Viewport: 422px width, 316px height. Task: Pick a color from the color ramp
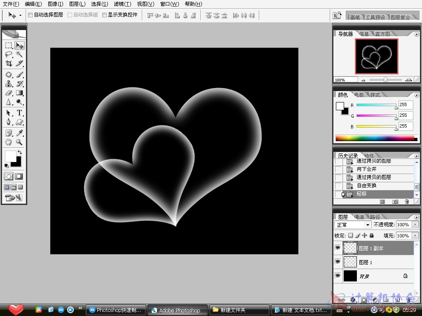coord(376,138)
